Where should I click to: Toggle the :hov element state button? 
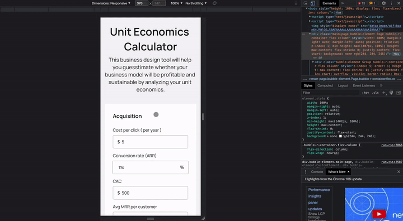[365, 93]
